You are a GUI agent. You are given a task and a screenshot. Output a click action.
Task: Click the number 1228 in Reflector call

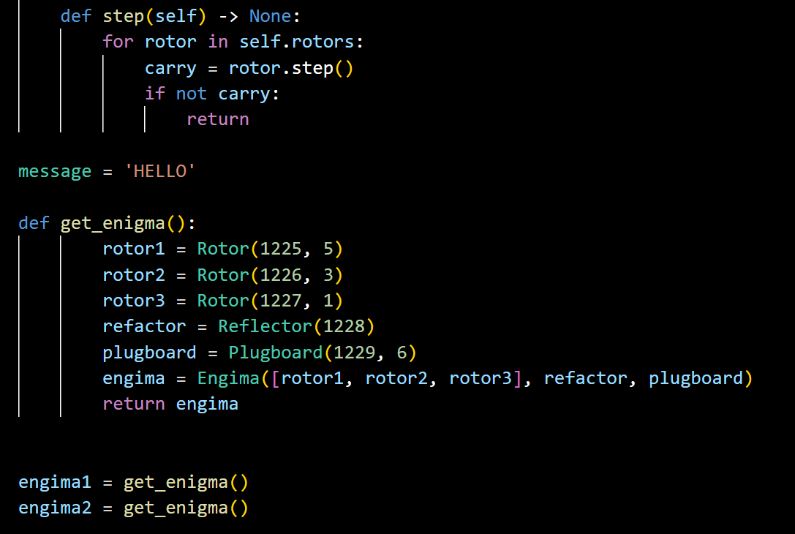tap(344, 326)
